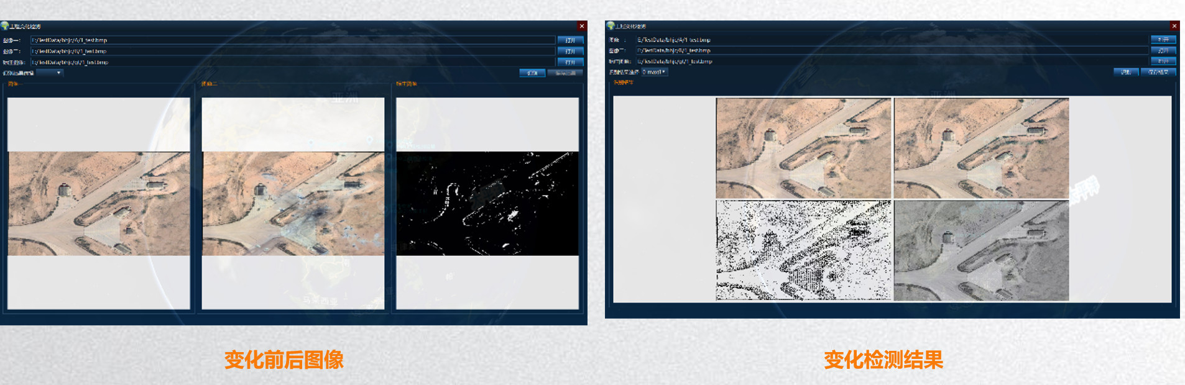Click left window Image One path field A/1_test.bmp
The width and height of the screenshot is (1185, 385).
coord(293,40)
